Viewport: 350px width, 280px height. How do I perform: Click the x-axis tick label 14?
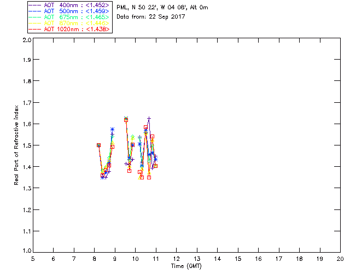click(x=218, y=259)
